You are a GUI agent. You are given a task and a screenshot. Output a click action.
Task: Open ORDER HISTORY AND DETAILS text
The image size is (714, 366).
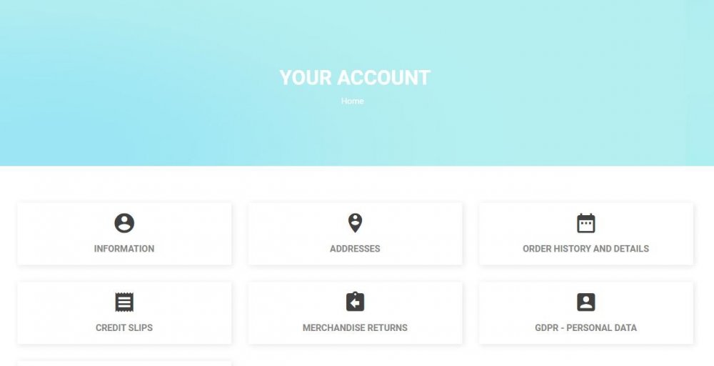coord(585,248)
